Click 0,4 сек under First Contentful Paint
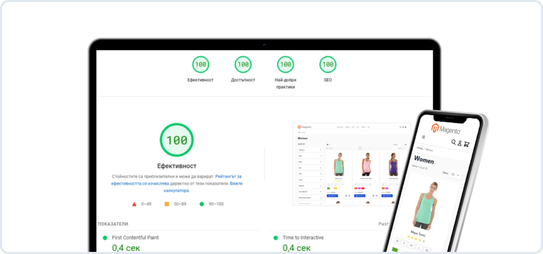The width and height of the screenshot is (543, 254). (126, 248)
